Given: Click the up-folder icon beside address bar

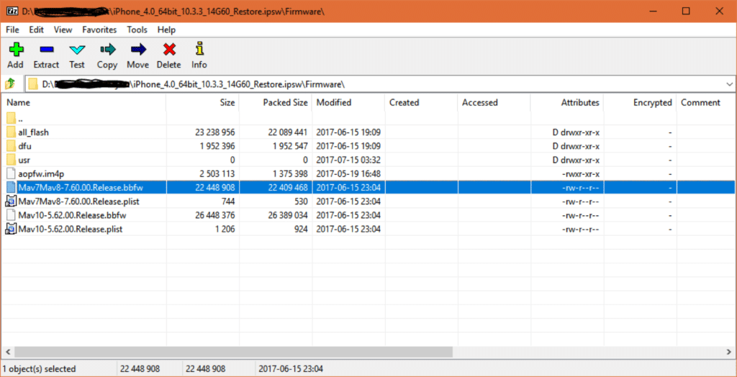Looking at the screenshot, I should (11, 84).
